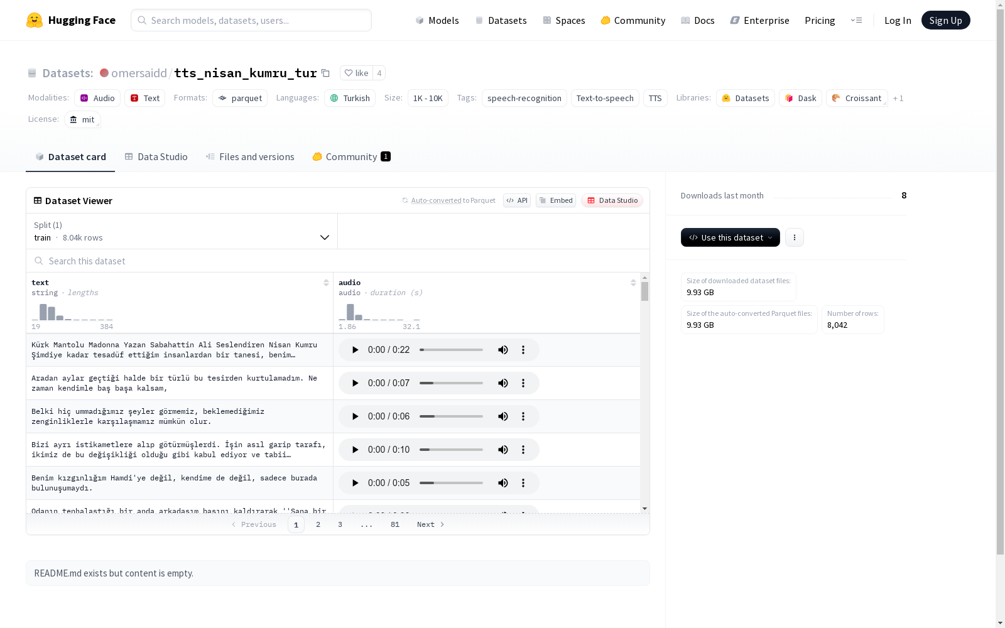Screen dimensions: 1005x628
Task: Select the parquet format tag
Action: pos(240,98)
